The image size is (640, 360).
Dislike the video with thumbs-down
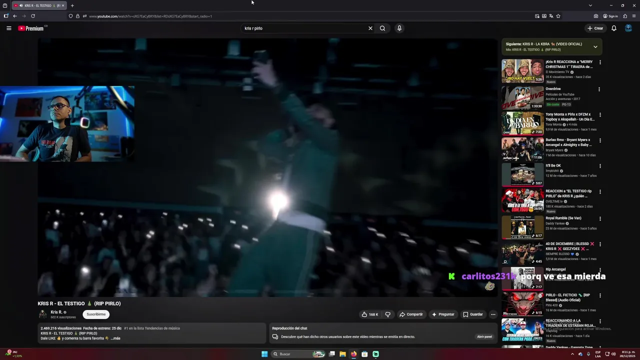pyautogui.click(x=387, y=314)
